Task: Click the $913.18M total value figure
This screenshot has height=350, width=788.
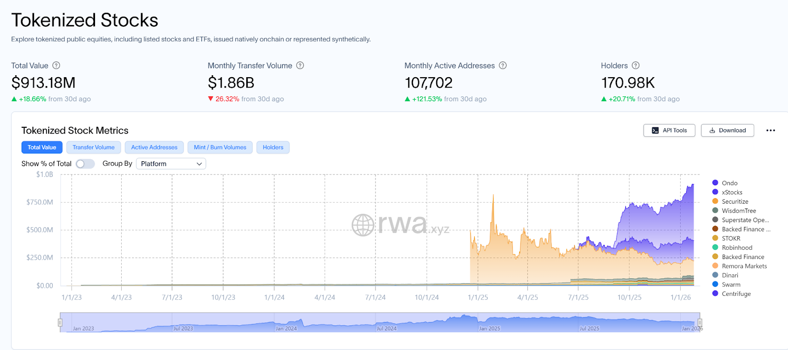Action: pyautogui.click(x=43, y=83)
